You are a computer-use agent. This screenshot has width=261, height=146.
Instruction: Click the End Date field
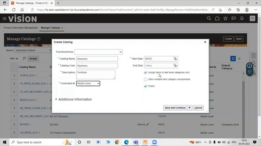(159, 66)
